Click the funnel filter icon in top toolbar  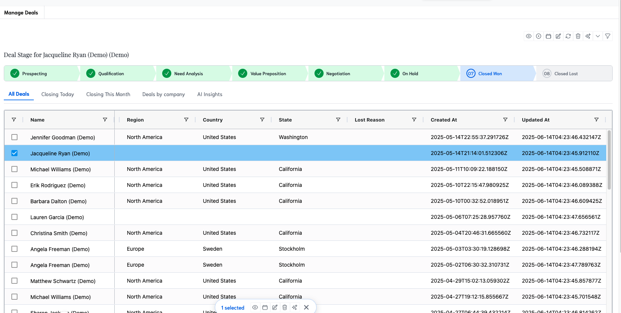coord(608,36)
